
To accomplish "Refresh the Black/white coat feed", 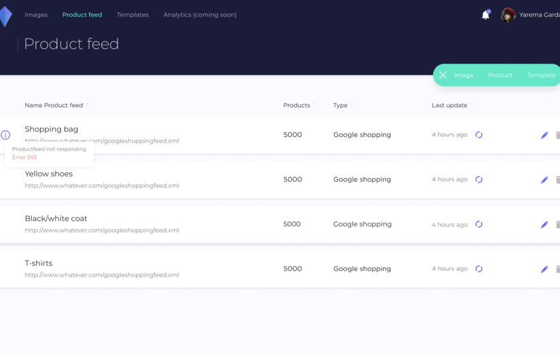I will click(x=479, y=224).
